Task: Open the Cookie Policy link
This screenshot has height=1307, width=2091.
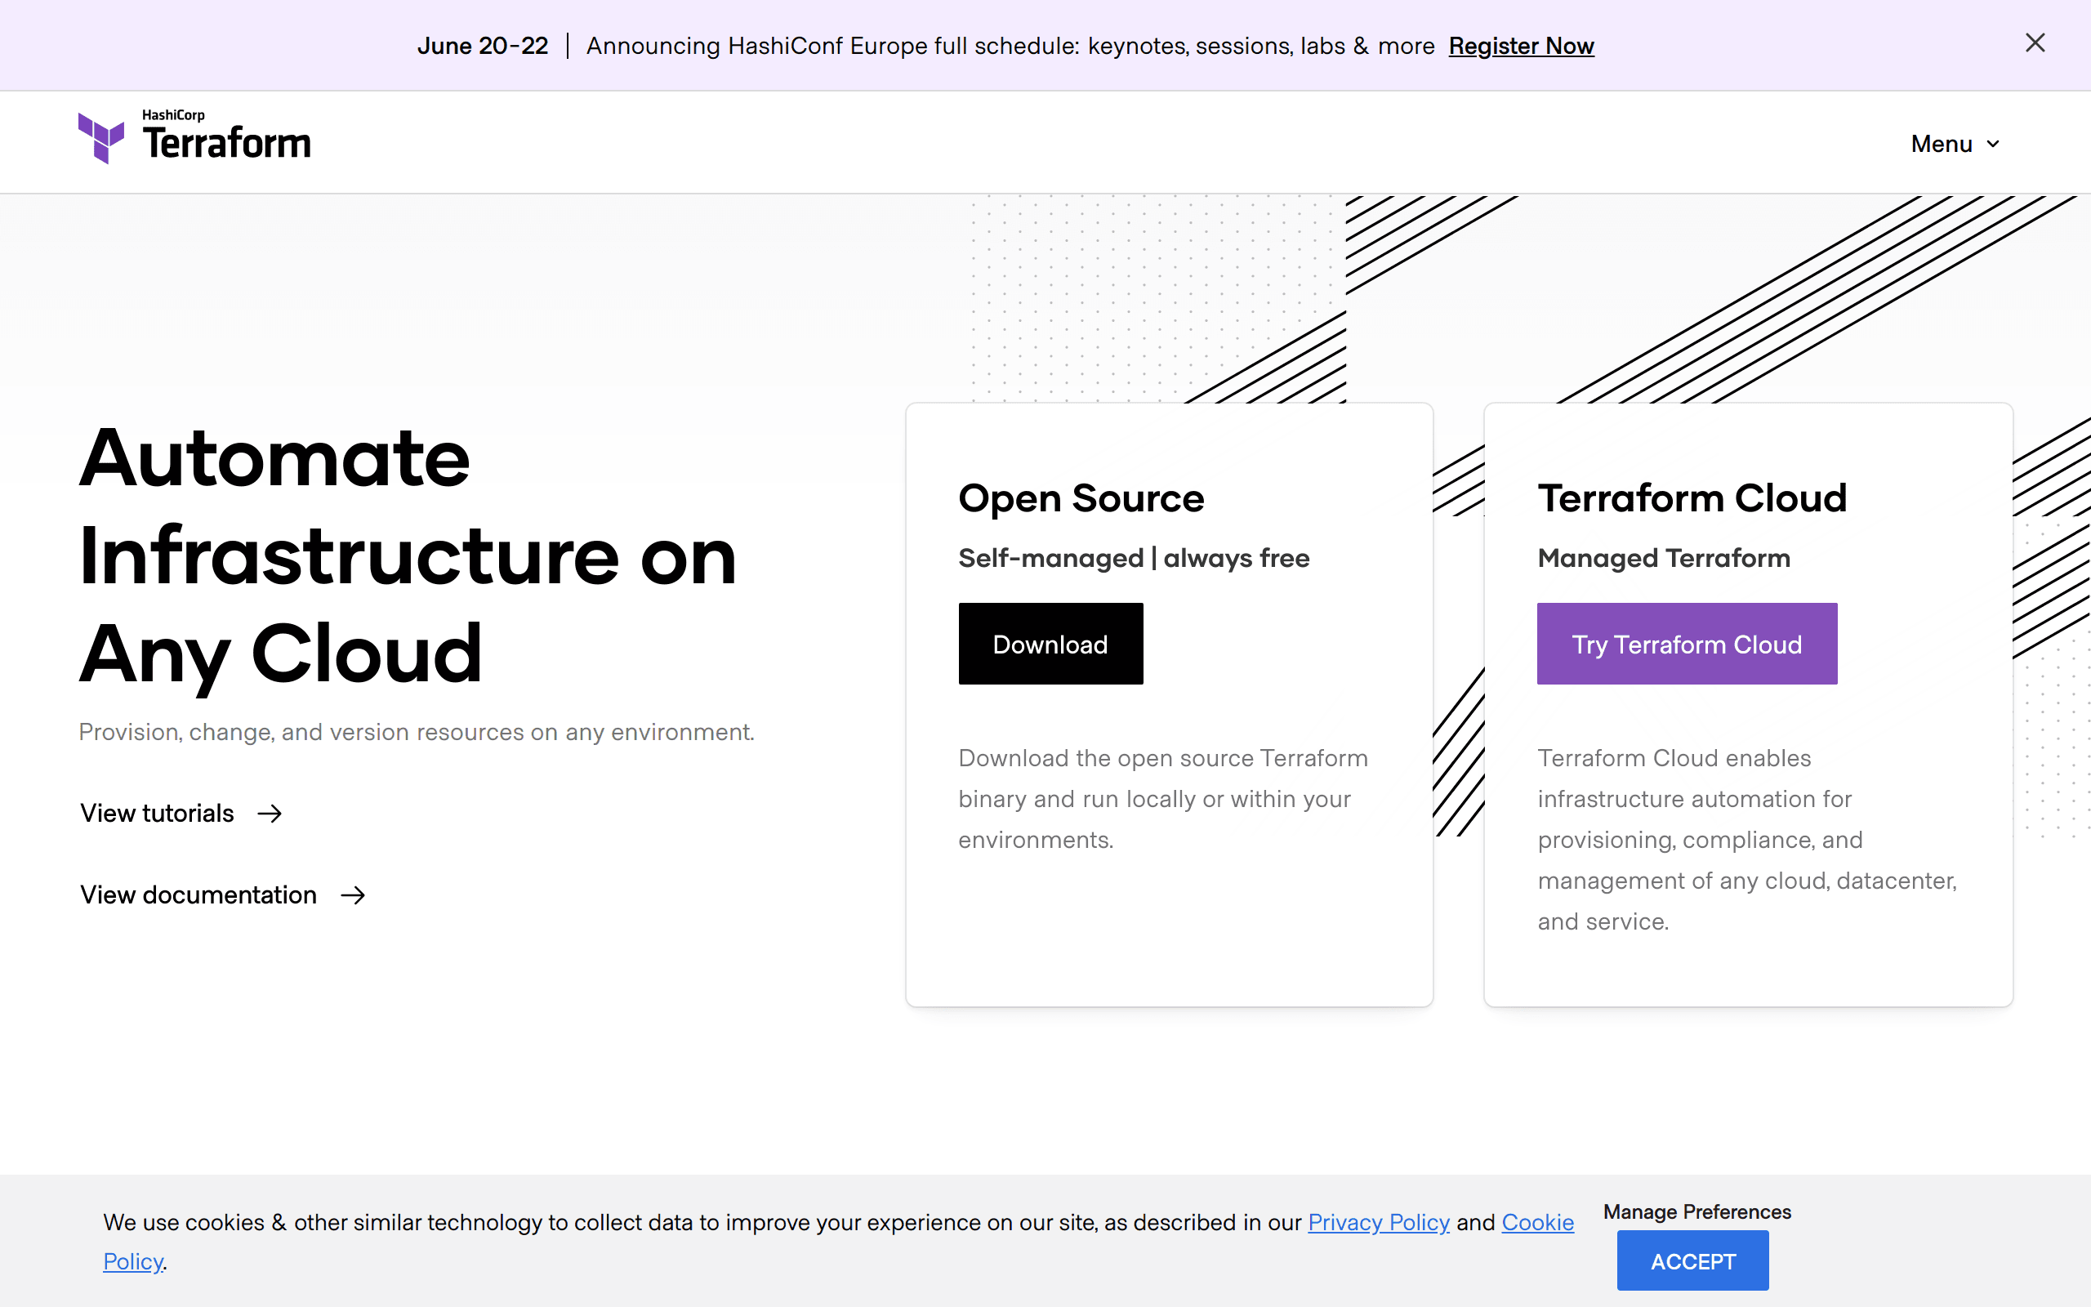Action: (x=1537, y=1222)
